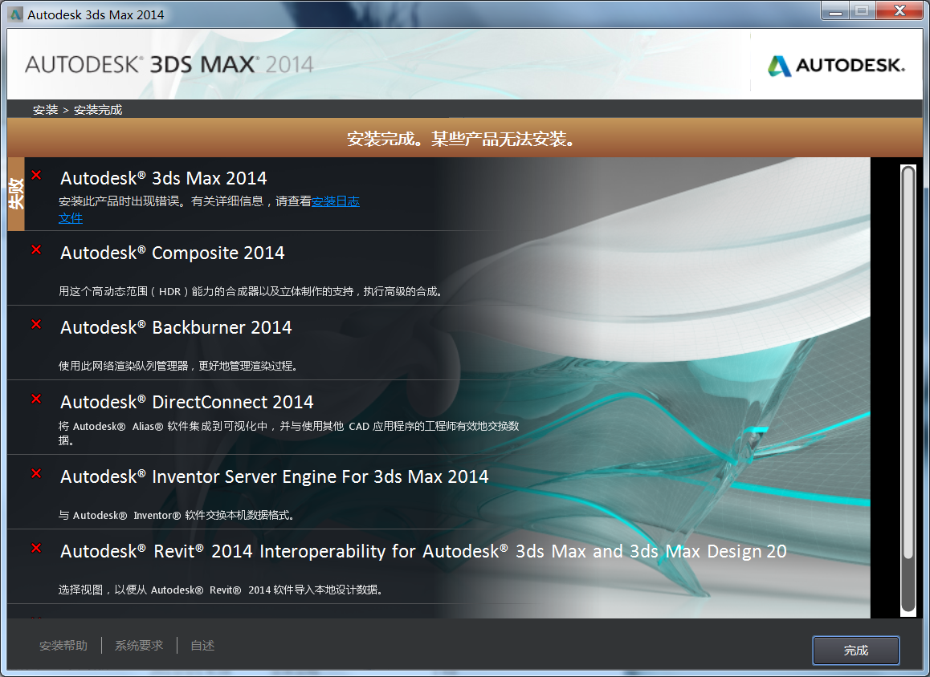The width and height of the screenshot is (930, 677).
Task: Select the Autodesk Composite 2014 title
Action: point(173,253)
